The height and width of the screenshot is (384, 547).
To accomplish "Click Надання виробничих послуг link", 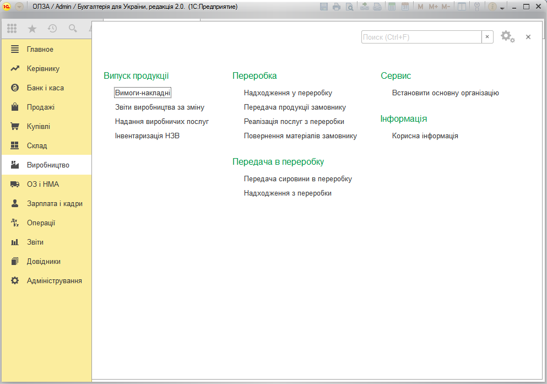I will [162, 122].
